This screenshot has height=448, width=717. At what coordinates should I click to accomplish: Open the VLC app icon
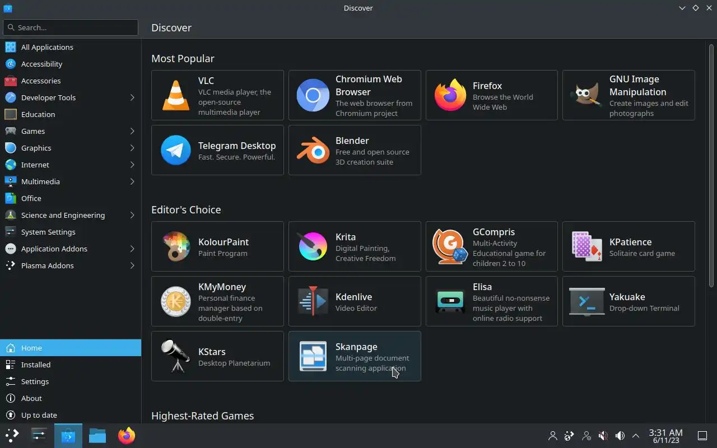[x=176, y=95]
